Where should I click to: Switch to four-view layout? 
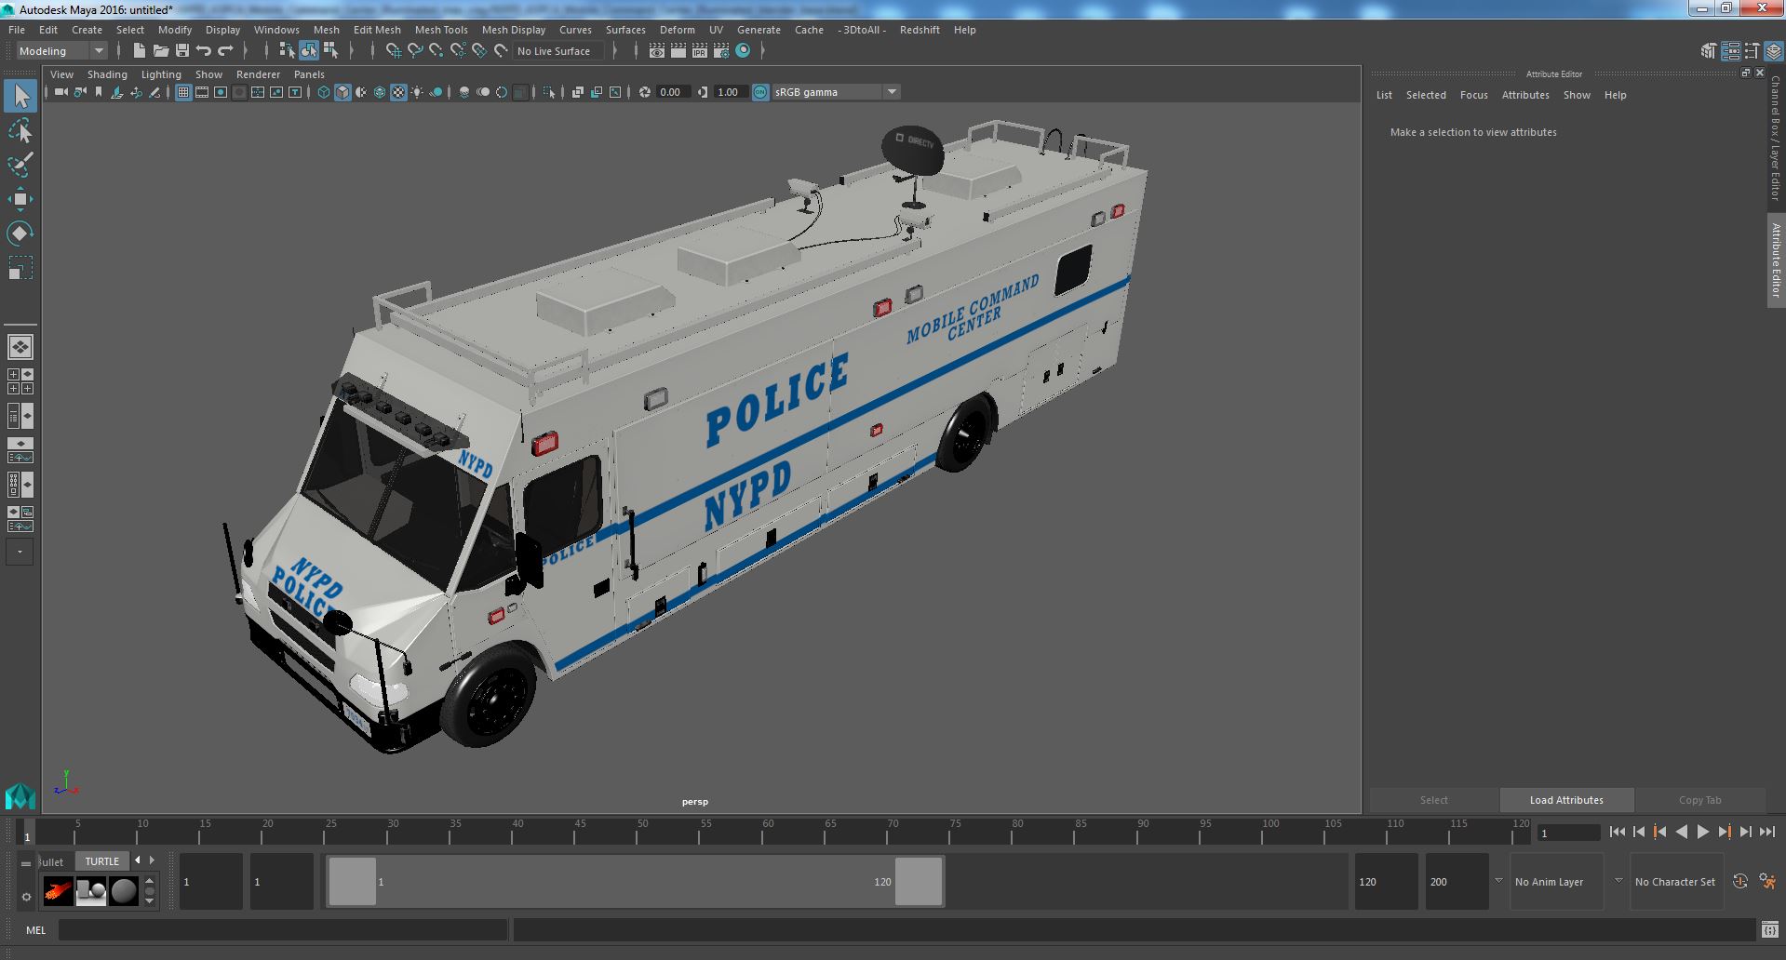click(x=20, y=381)
